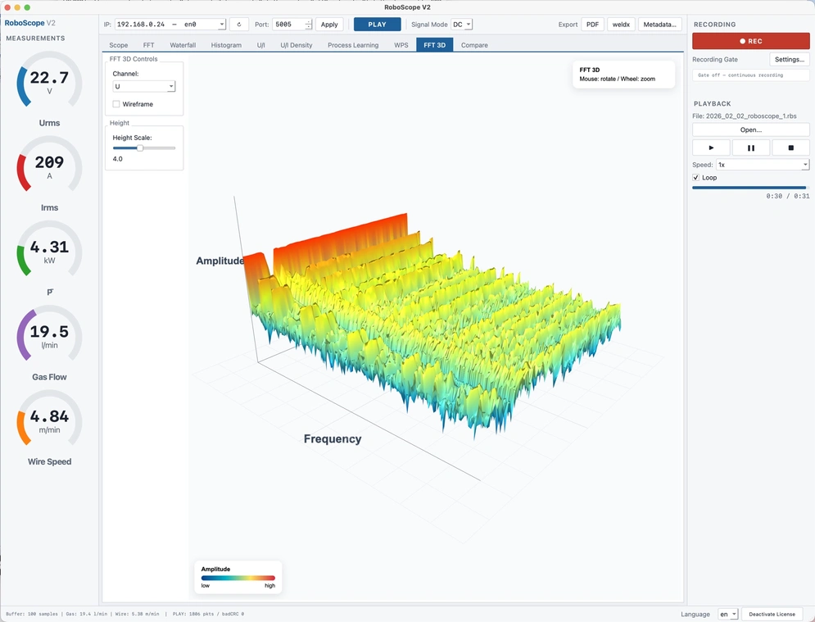The width and height of the screenshot is (815, 622).
Task: Stop the playback with square icon
Action: [x=790, y=148]
